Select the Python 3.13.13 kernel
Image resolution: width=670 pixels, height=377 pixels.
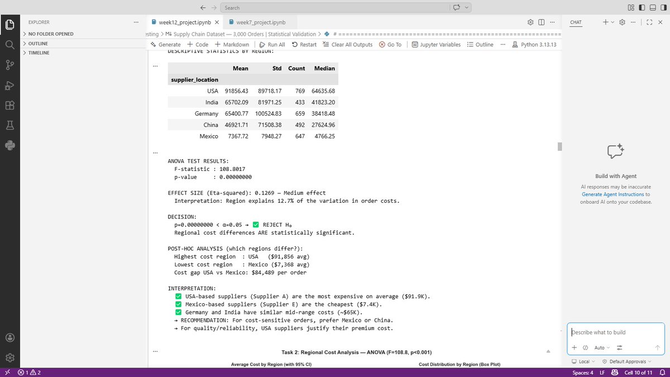point(534,45)
